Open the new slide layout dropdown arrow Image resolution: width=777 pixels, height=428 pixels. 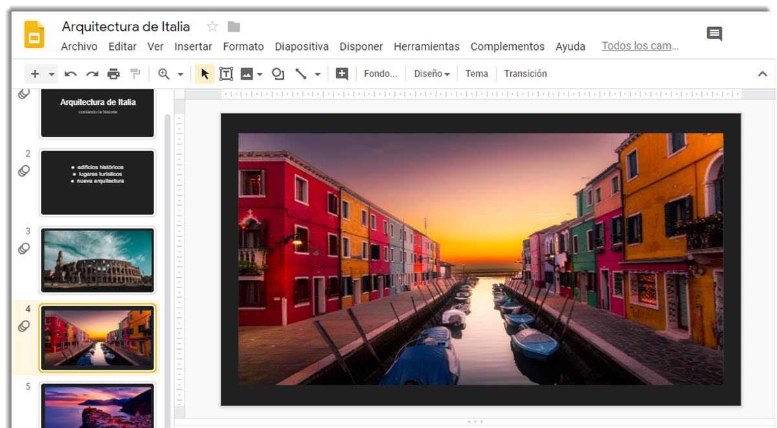(x=52, y=74)
